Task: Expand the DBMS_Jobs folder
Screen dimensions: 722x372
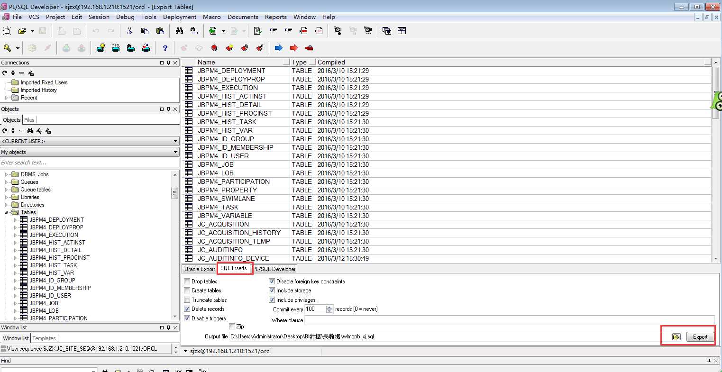Action: pyautogui.click(x=7, y=174)
